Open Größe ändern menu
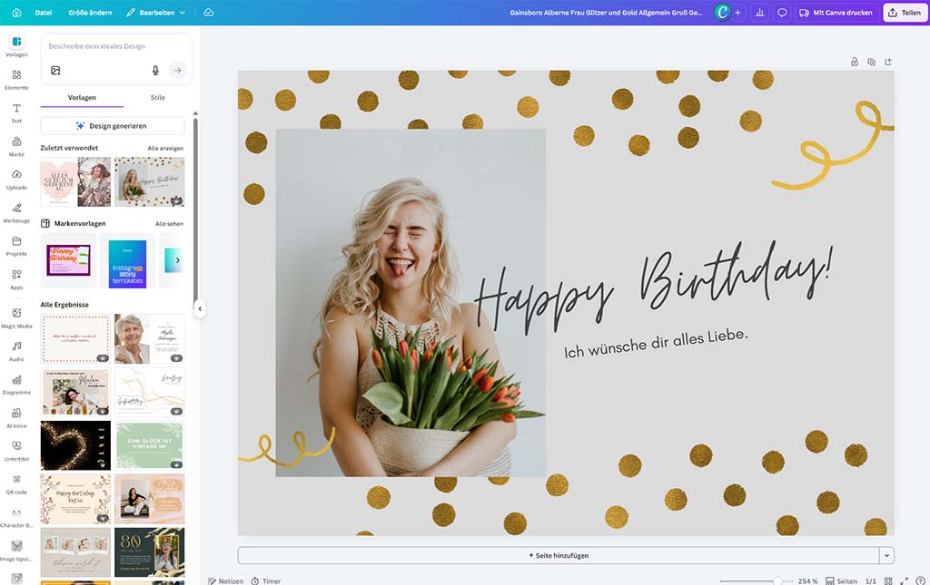Viewport: 930px width, 585px height. click(90, 13)
